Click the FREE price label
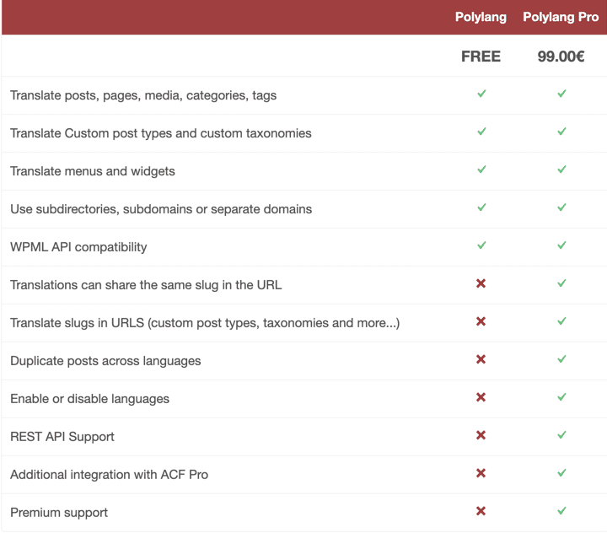This screenshot has width=607, height=533. pyautogui.click(x=481, y=57)
